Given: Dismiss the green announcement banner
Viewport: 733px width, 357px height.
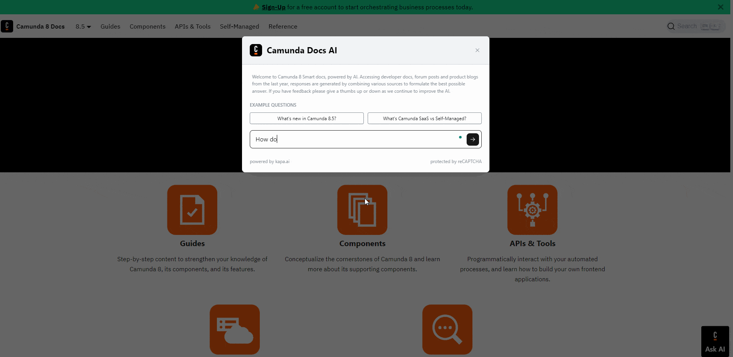Looking at the screenshot, I should coord(721,7).
